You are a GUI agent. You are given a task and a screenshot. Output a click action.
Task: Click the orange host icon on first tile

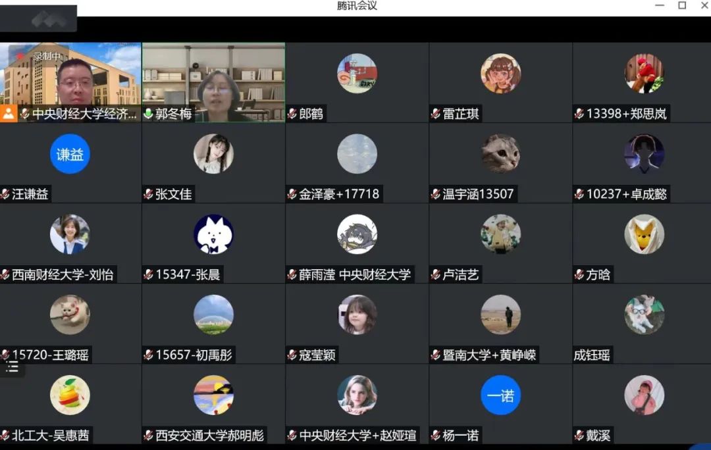[x=8, y=113]
